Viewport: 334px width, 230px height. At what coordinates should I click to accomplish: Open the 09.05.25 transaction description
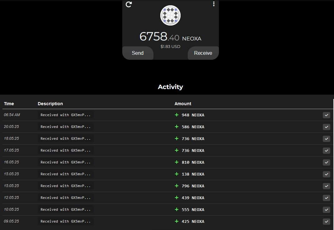(65, 222)
